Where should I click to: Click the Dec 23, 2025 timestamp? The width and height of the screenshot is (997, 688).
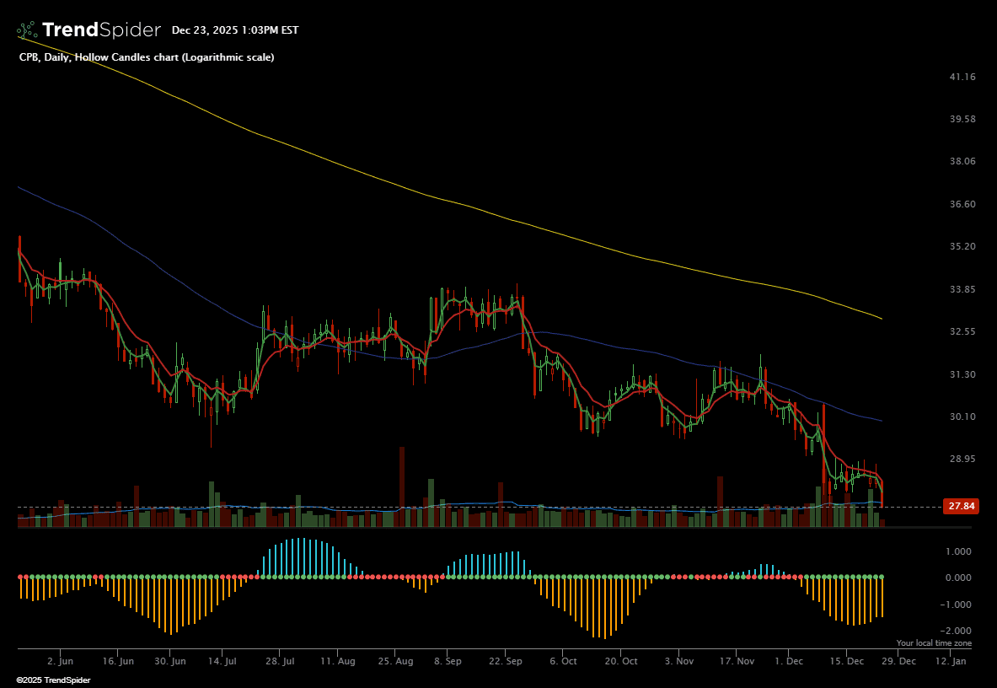click(x=235, y=30)
